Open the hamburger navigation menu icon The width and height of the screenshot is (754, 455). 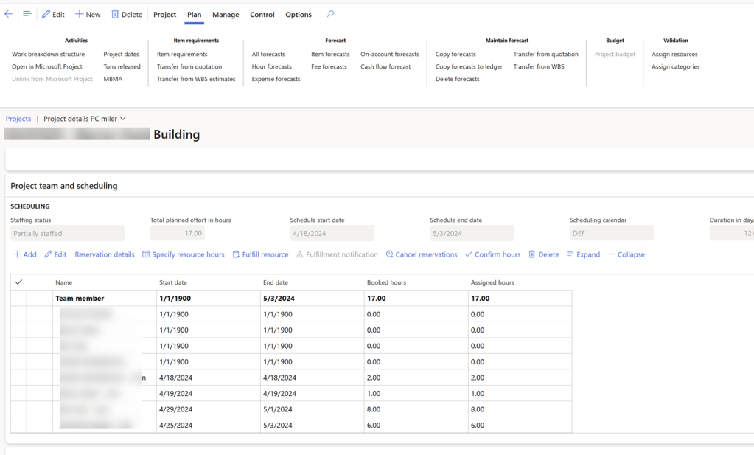[27, 14]
